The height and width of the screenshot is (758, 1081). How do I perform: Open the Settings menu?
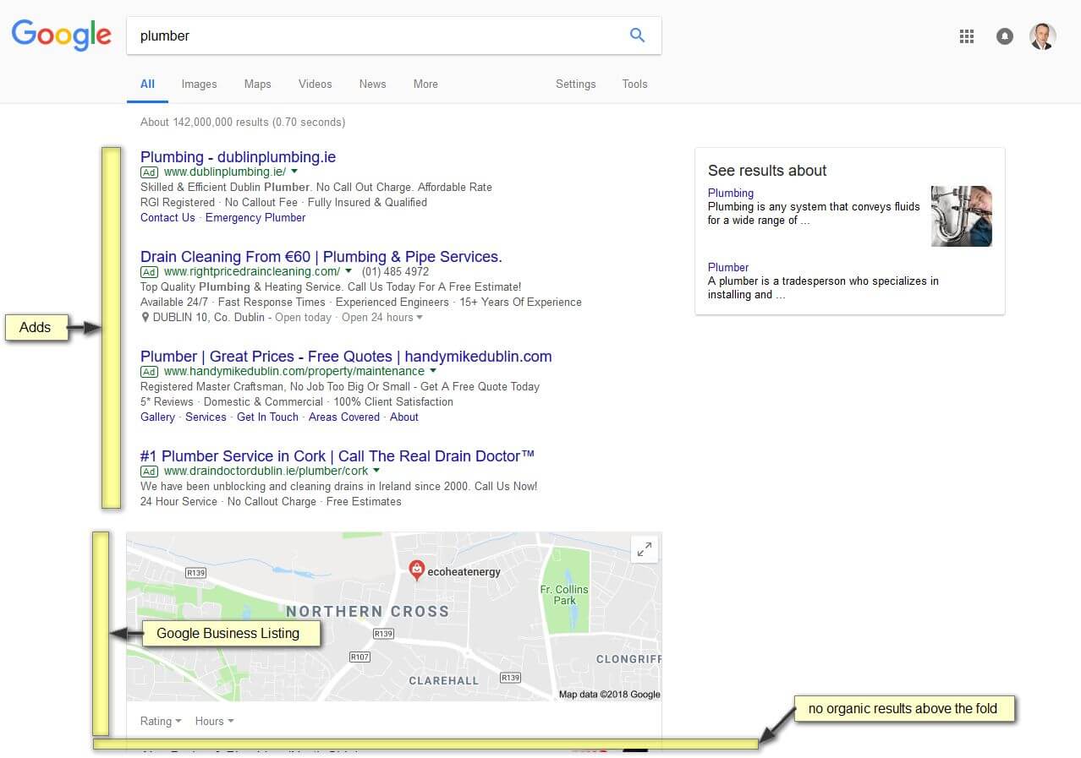click(x=575, y=84)
